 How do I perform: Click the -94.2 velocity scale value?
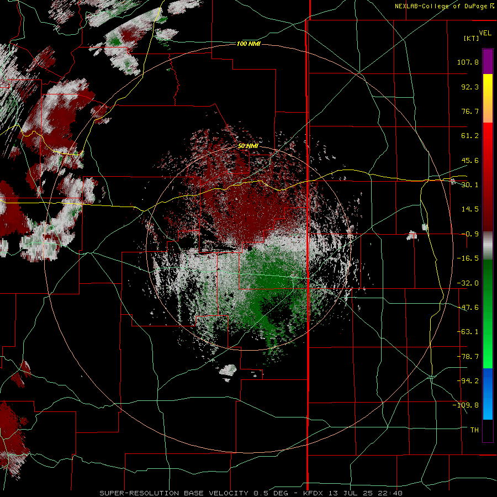pos(468,380)
